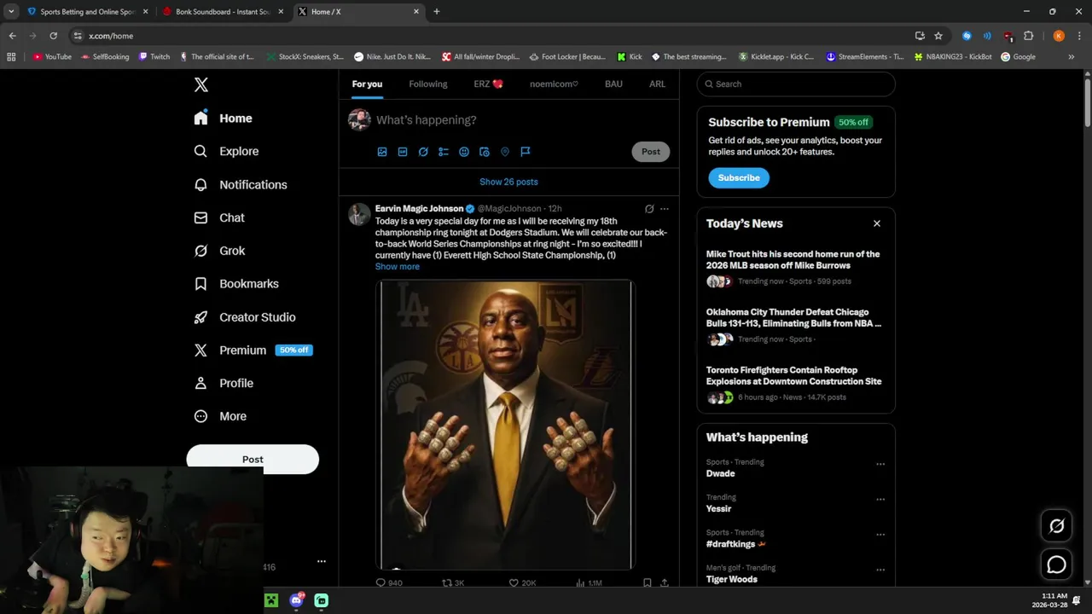Click the large white Post sidebar button
Screen dimensions: 1092x614
pyautogui.click(x=253, y=459)
